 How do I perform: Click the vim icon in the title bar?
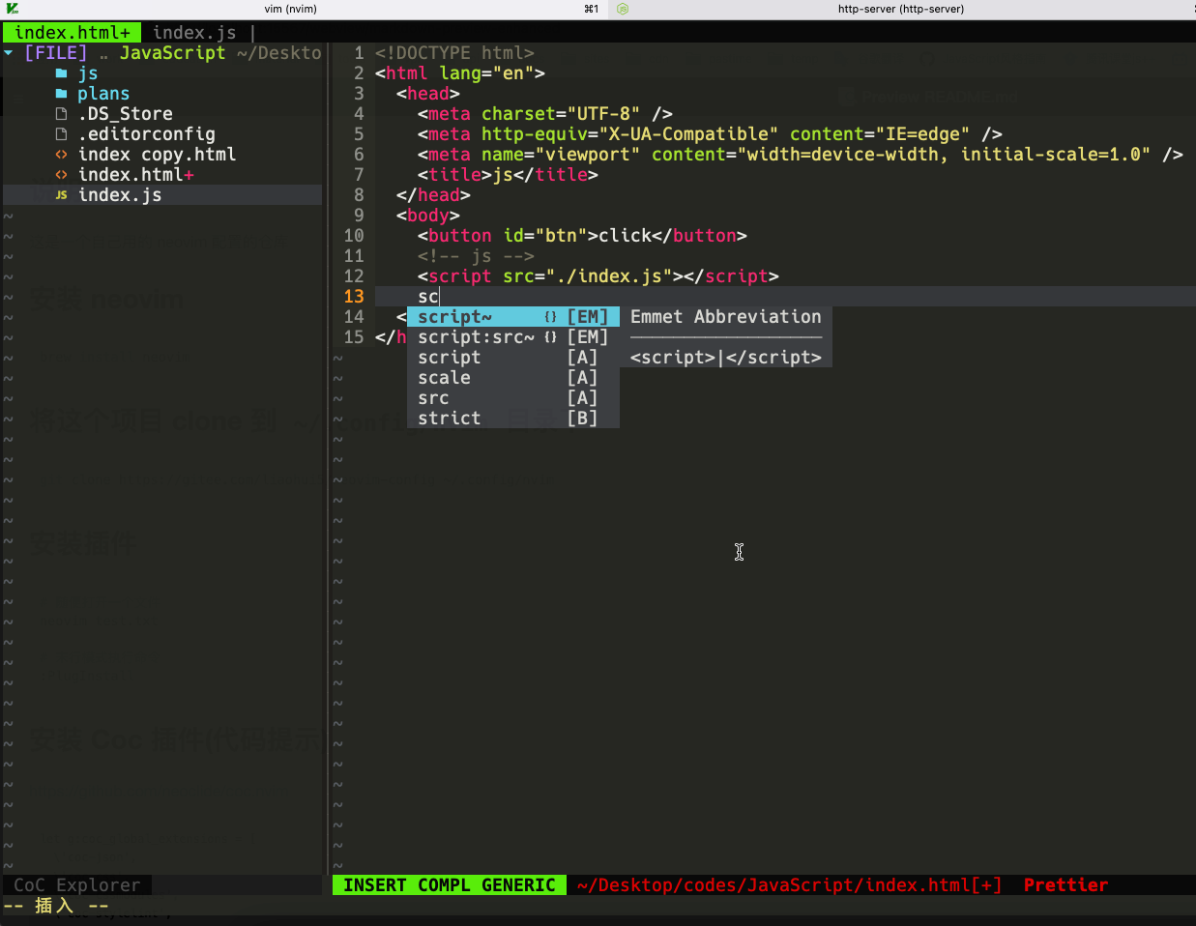pyautogui.click(x=12, y=9)
